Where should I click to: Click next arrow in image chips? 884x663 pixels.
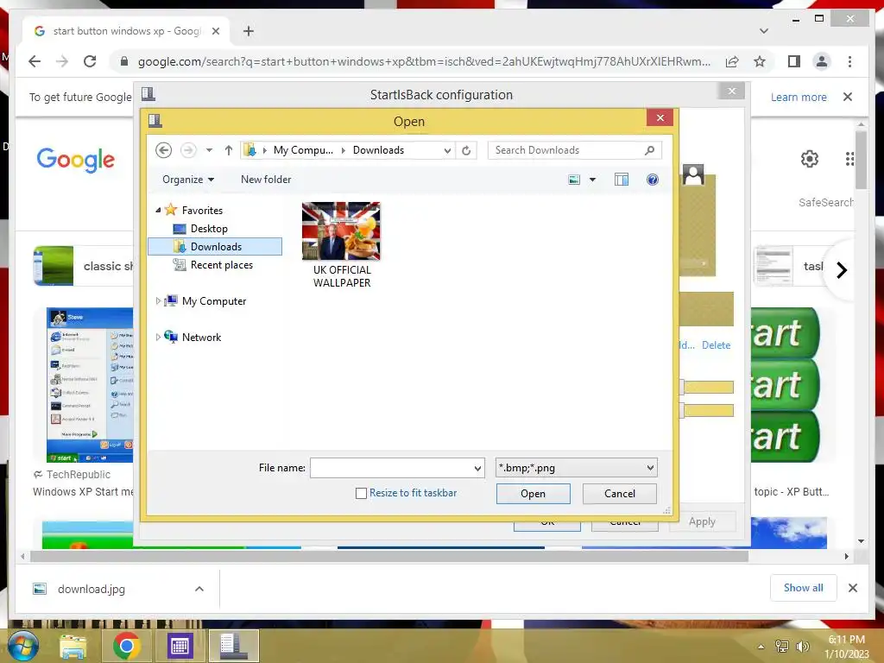coord(841,270)
